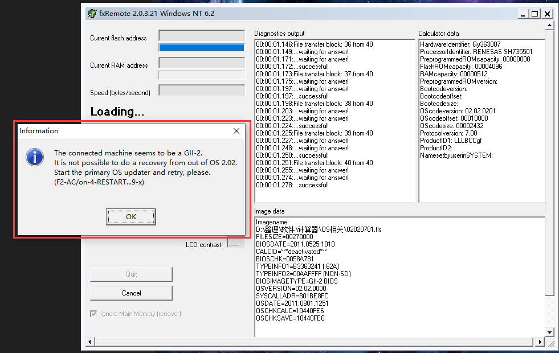The width and height of the screenshot is (559, 353).
Task: Select 'RAMcapacity: 00000512' line
Action: click(454, 74)
